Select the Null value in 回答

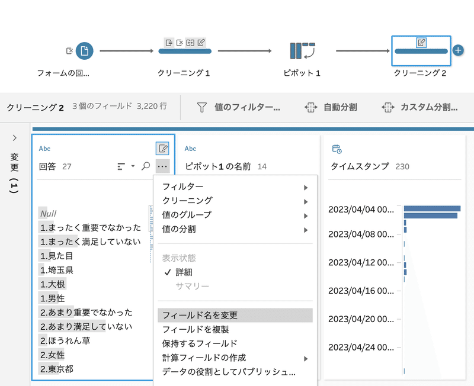tap(48, 214)
